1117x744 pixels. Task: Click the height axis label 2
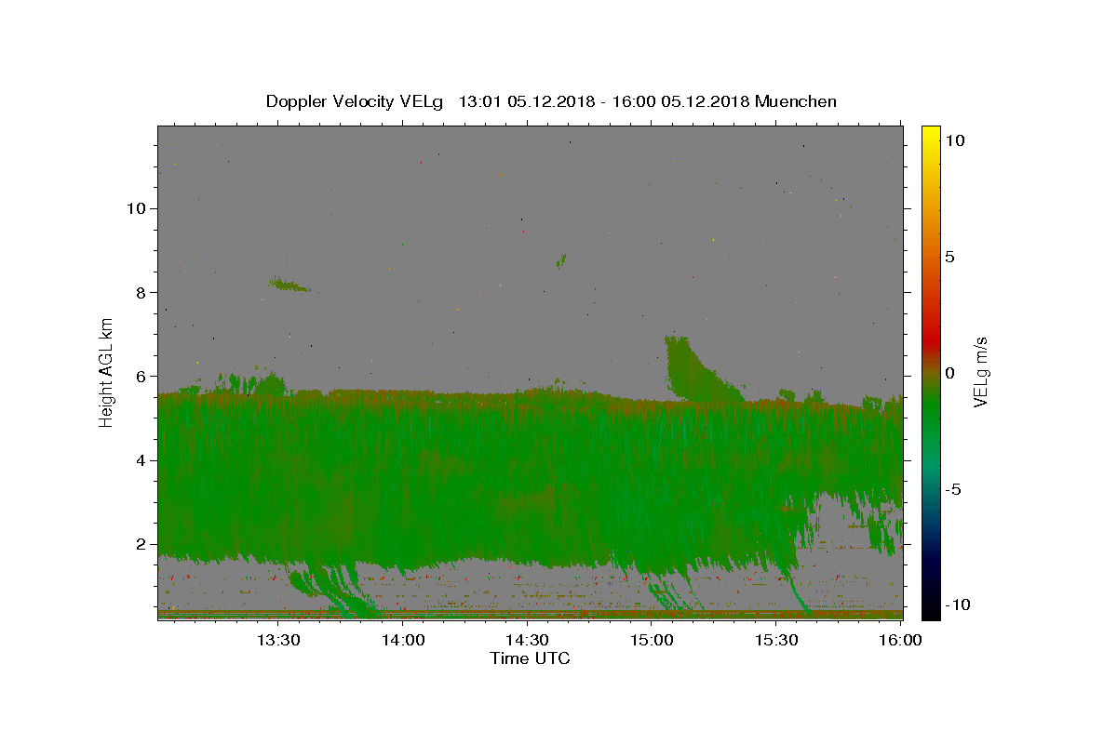tap(141, 544)
